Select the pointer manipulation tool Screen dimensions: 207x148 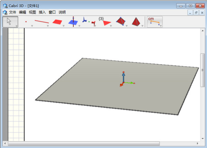[10, 22]
